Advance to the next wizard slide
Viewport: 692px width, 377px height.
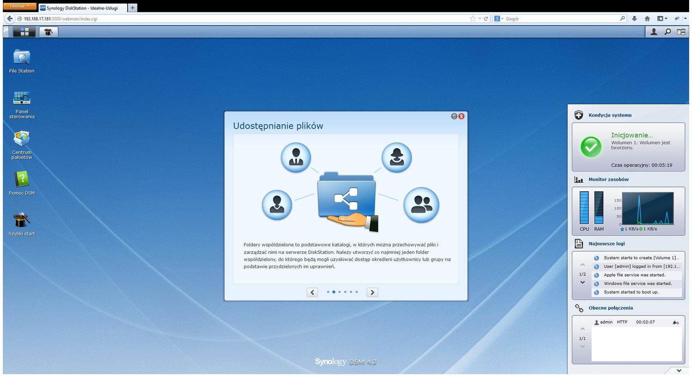coord(372,292)
